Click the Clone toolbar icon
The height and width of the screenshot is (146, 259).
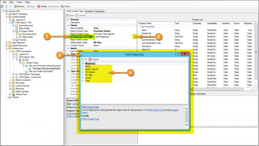[62, 6]
